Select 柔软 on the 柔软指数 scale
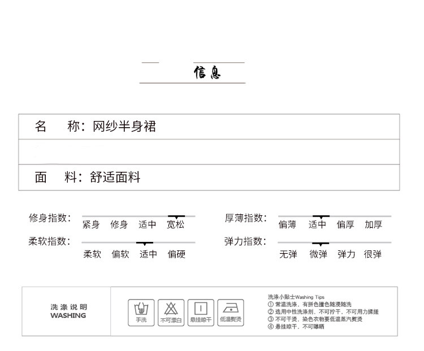The height and width of the screenshot is (351, 424). pos(92,254)
